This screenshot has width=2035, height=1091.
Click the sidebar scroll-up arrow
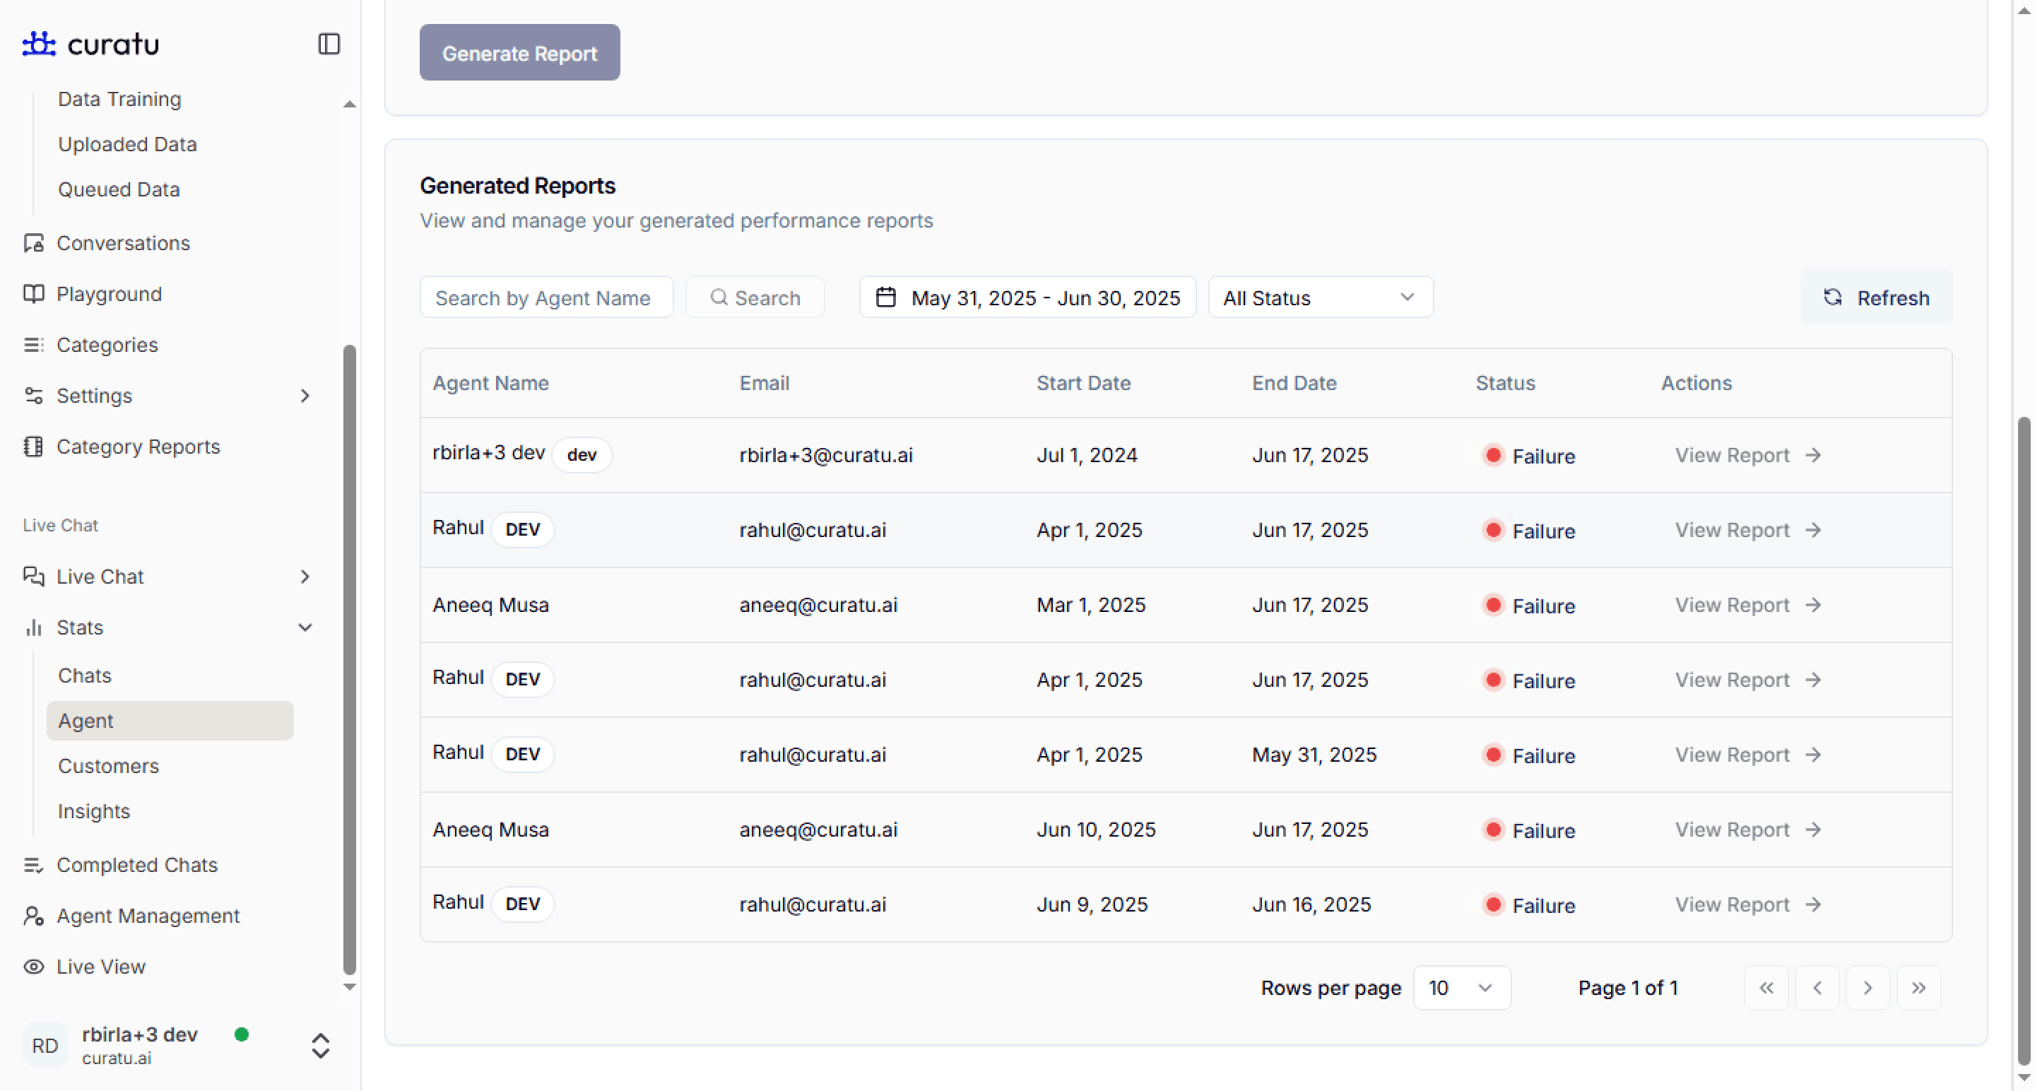click(x=349, y=105)
